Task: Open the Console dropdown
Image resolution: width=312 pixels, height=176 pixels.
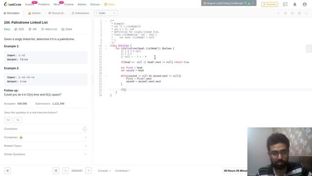Action: click(x=104, y=171)
